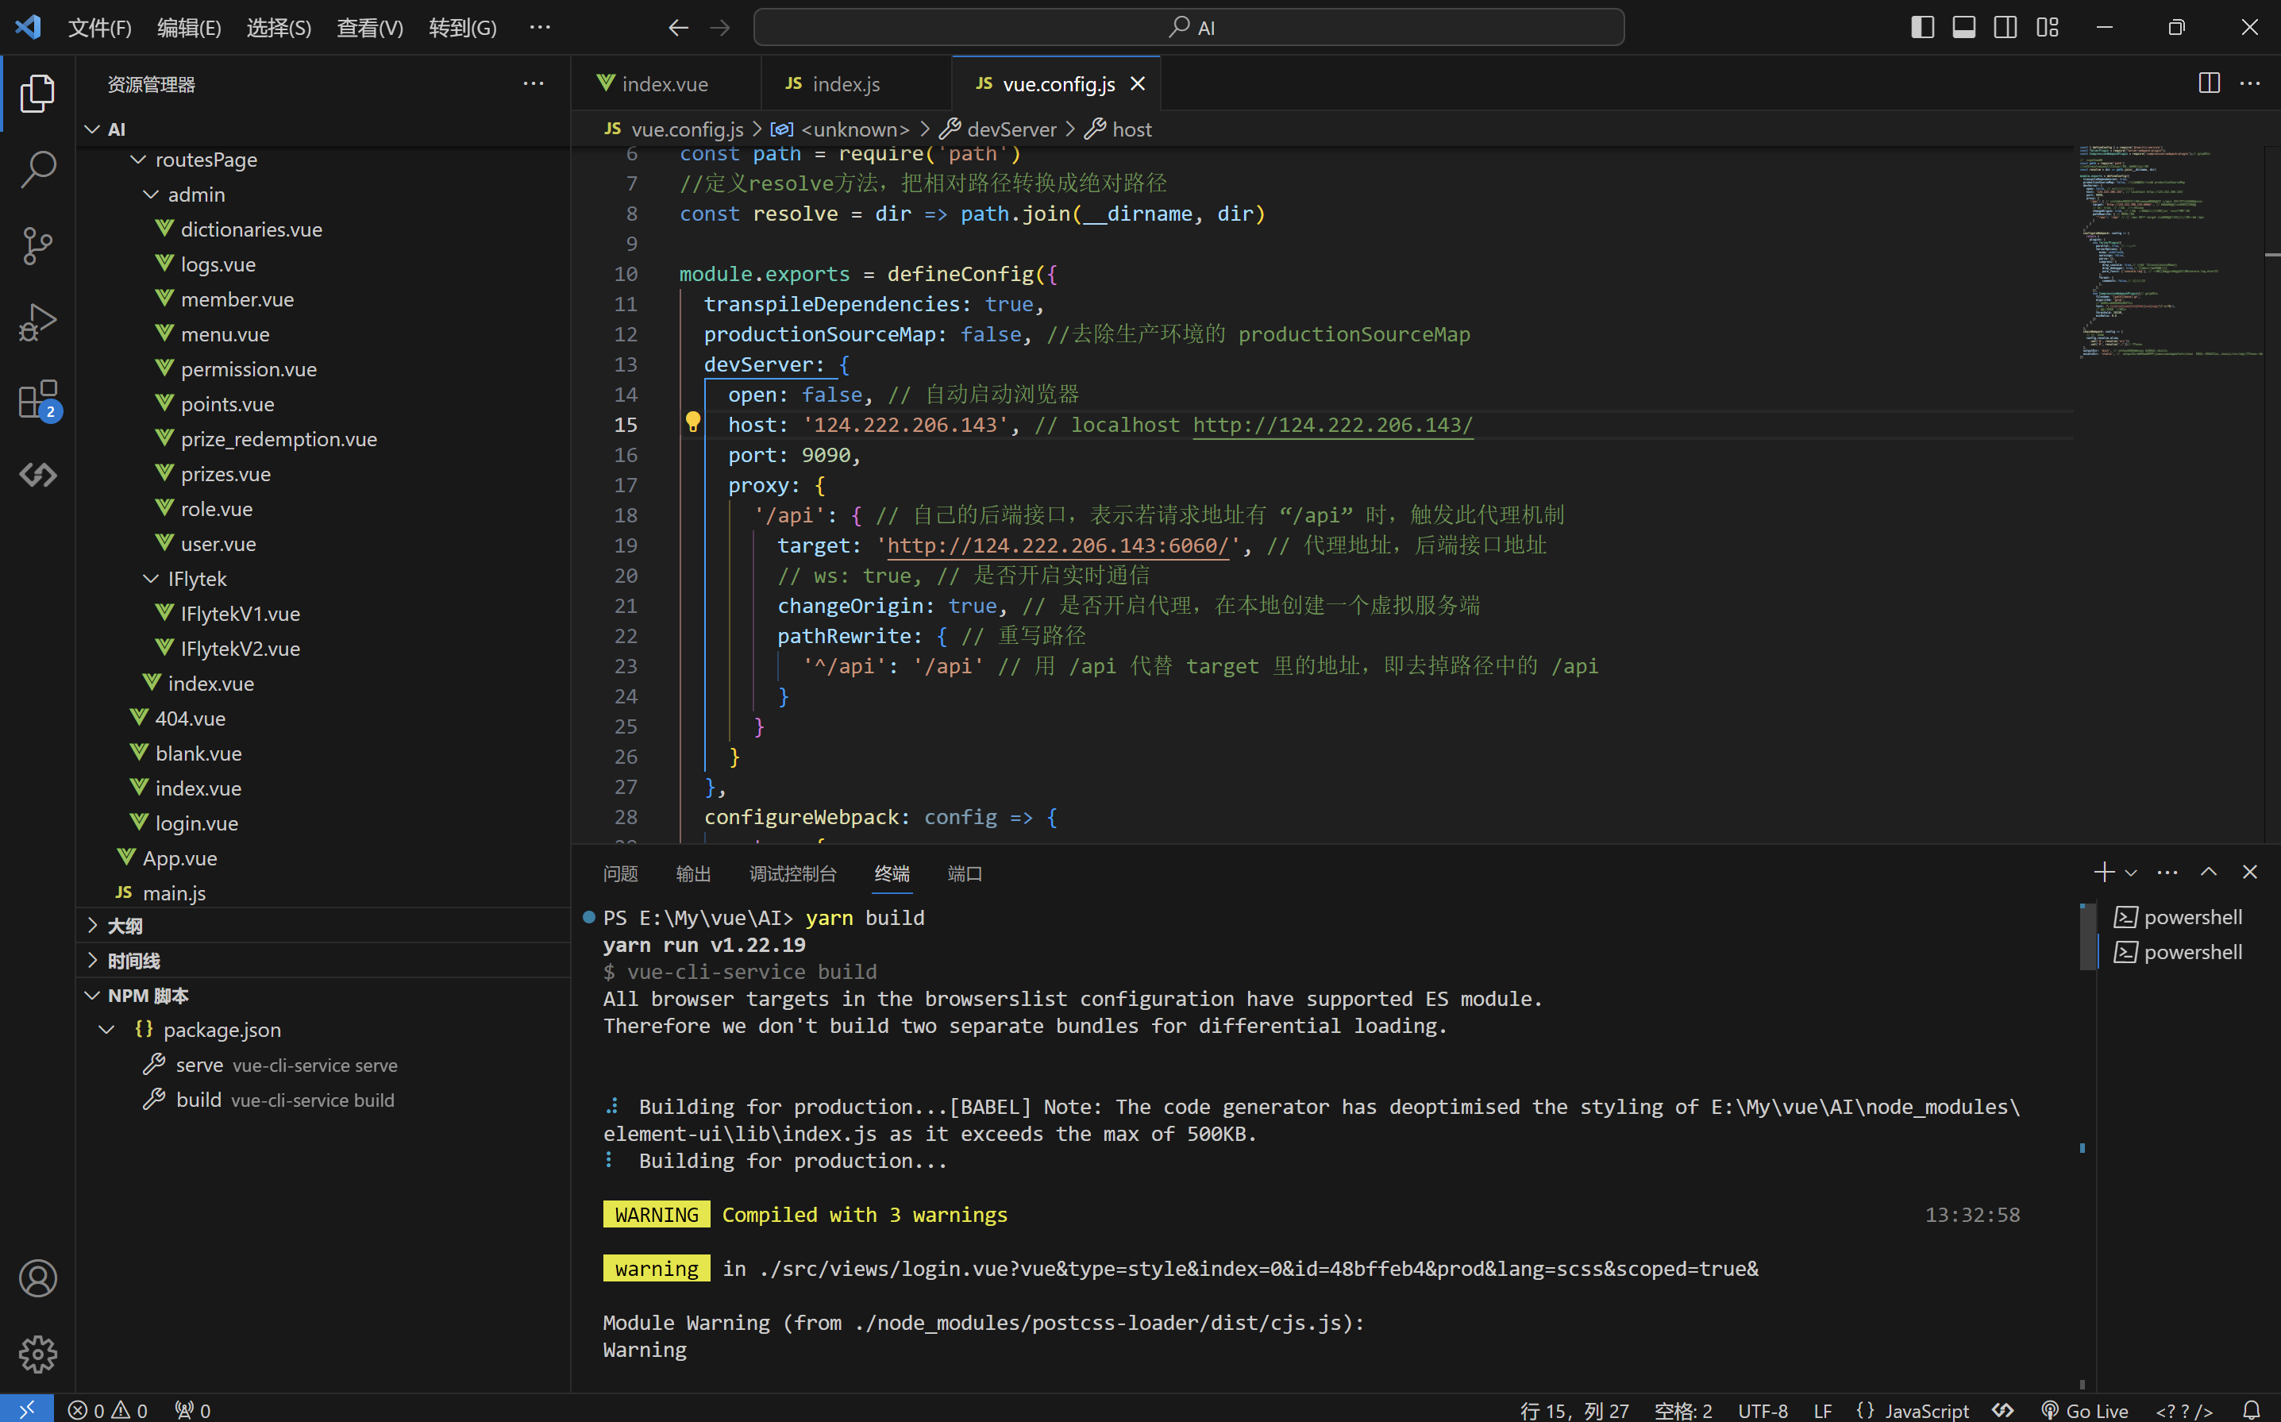Screen dimensions: 2281x1422
Task: Open the Source Control view icon
Action: (37, 245)
